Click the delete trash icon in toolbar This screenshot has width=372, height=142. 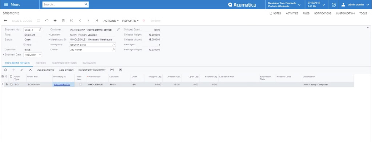63,21
